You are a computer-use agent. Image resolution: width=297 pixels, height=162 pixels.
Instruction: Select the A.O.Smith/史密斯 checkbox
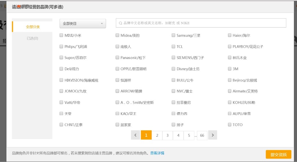117,102
